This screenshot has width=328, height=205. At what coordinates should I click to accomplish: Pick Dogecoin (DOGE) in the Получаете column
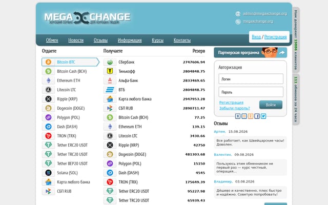[x=154, y=154]
